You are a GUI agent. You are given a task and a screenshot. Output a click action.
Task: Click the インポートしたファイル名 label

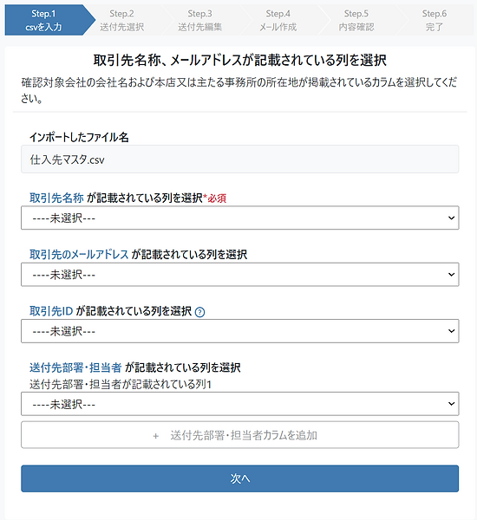pos(79,137)
